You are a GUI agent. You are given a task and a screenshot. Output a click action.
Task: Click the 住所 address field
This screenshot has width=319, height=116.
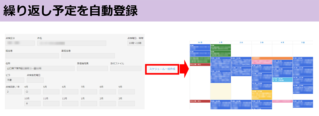[40, 68]
